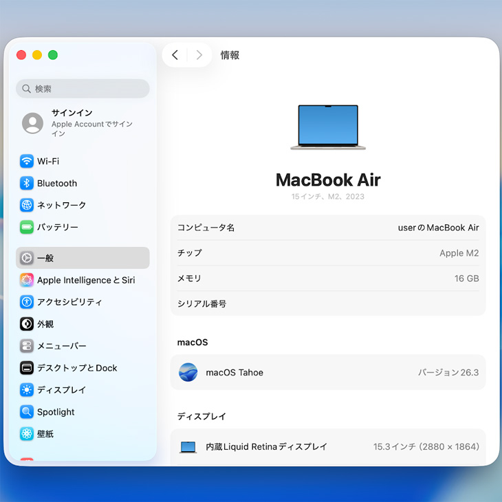Open the 壁紙 wallpaper icon

pos(27,434)
